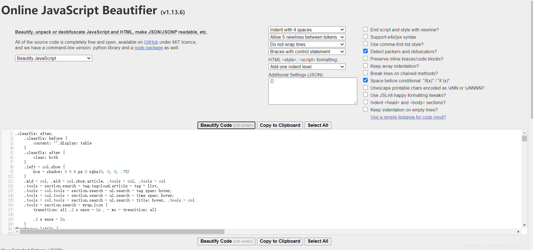Click the code editor scroll-up arrow
This screenshot has width=533, height=250.
(524, 133)
